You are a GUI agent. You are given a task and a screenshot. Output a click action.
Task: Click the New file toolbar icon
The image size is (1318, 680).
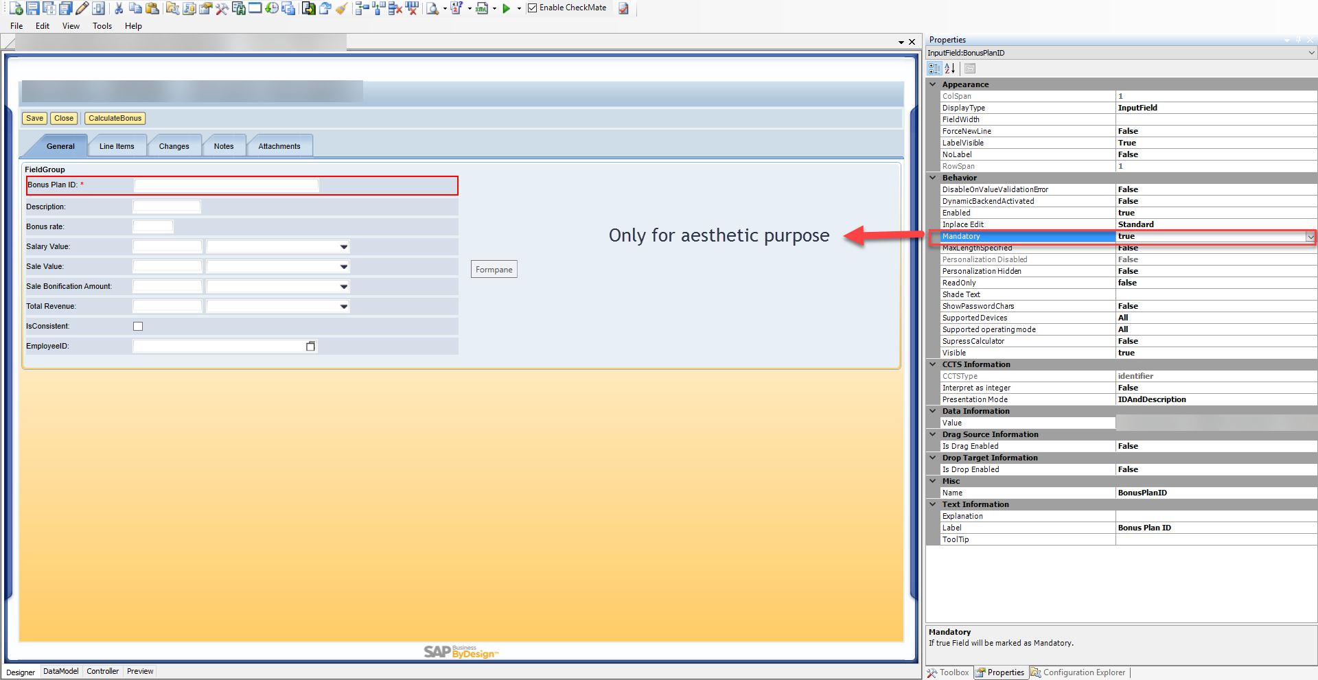point(16,8)
